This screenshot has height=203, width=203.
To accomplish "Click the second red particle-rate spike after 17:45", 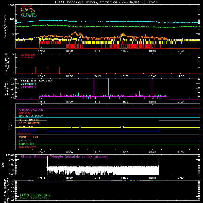I will pos(47,71).
